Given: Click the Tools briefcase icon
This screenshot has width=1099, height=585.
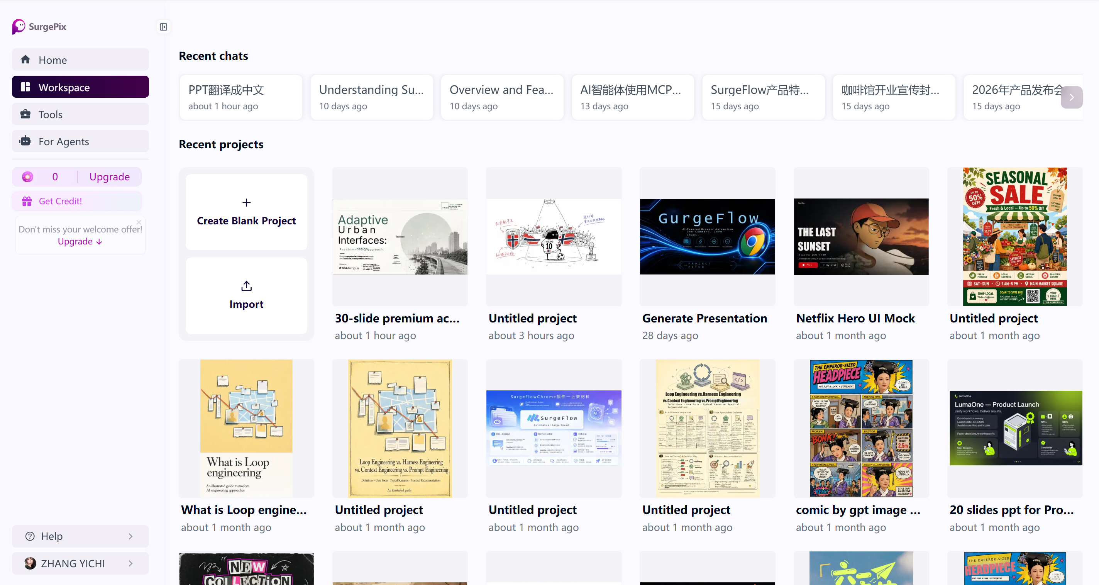Looking at the screenshot, I should (x=25, y=114).
